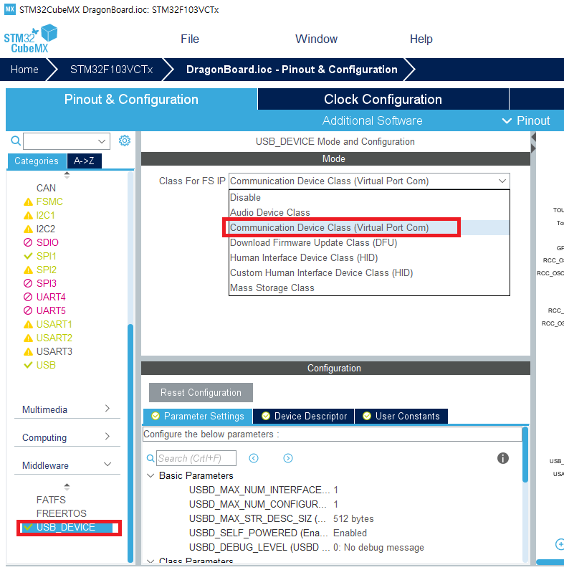The height and width of the screenshot is (570, 564).
Task: Click USBD_SELF_POWERED Enabled value
Action: (350, 533)
